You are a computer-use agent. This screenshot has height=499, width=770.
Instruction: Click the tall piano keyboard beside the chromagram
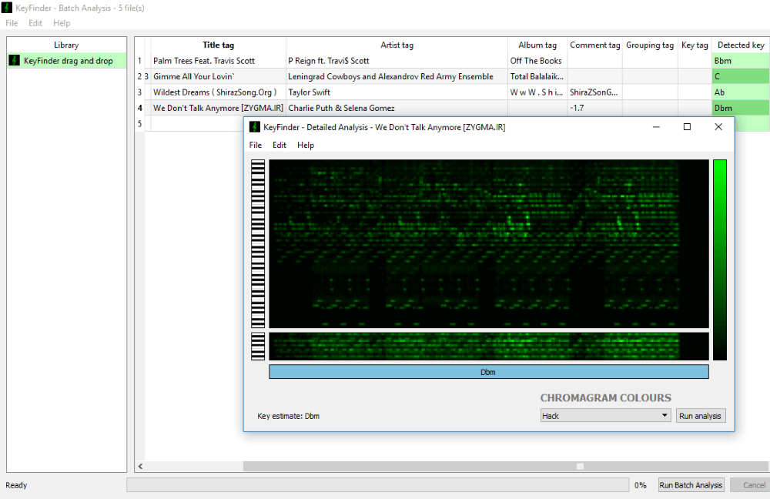[258, 243]
